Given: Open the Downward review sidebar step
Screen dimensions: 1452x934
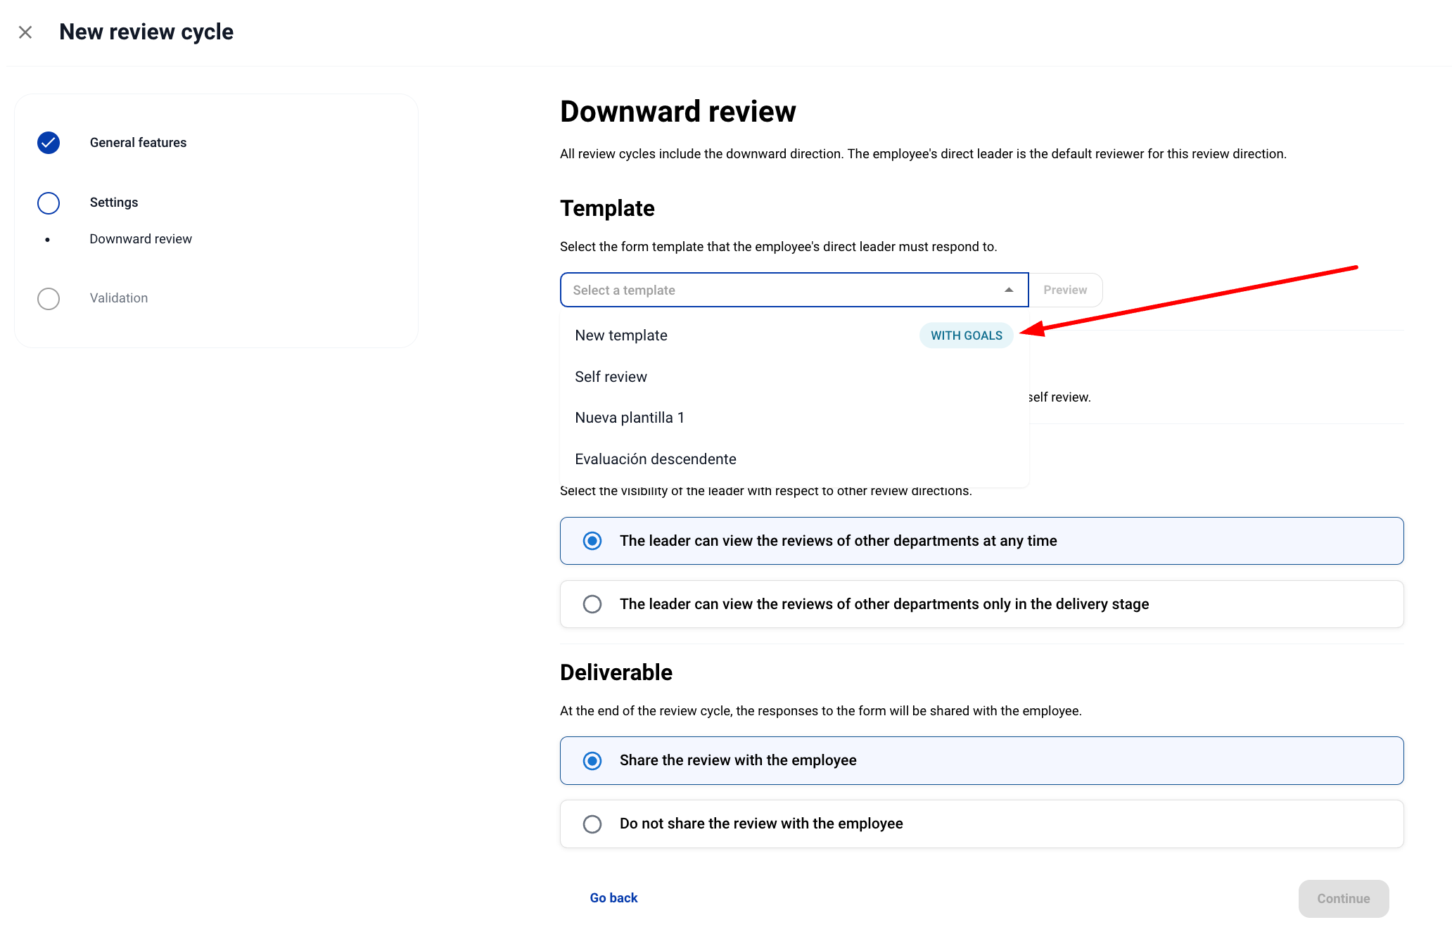Looking at the screenshot, I should pos(141,239).
